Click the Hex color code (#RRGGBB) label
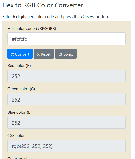 [x=32, y=29]
